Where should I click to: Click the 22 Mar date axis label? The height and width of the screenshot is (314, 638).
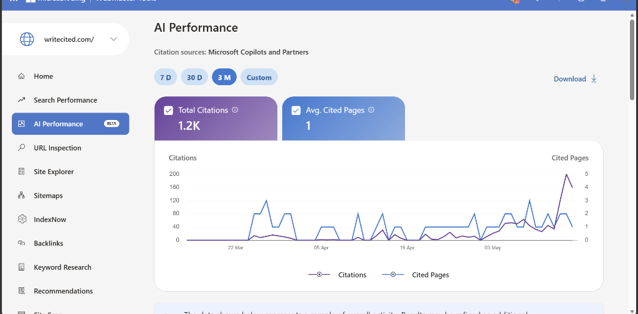[x=236, y=248]
